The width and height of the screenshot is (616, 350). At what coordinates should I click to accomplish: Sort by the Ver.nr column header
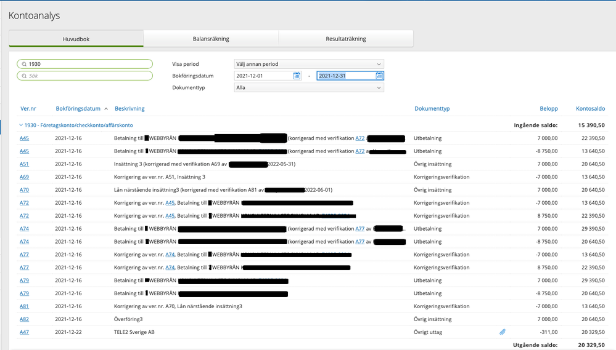pos(28,109)
